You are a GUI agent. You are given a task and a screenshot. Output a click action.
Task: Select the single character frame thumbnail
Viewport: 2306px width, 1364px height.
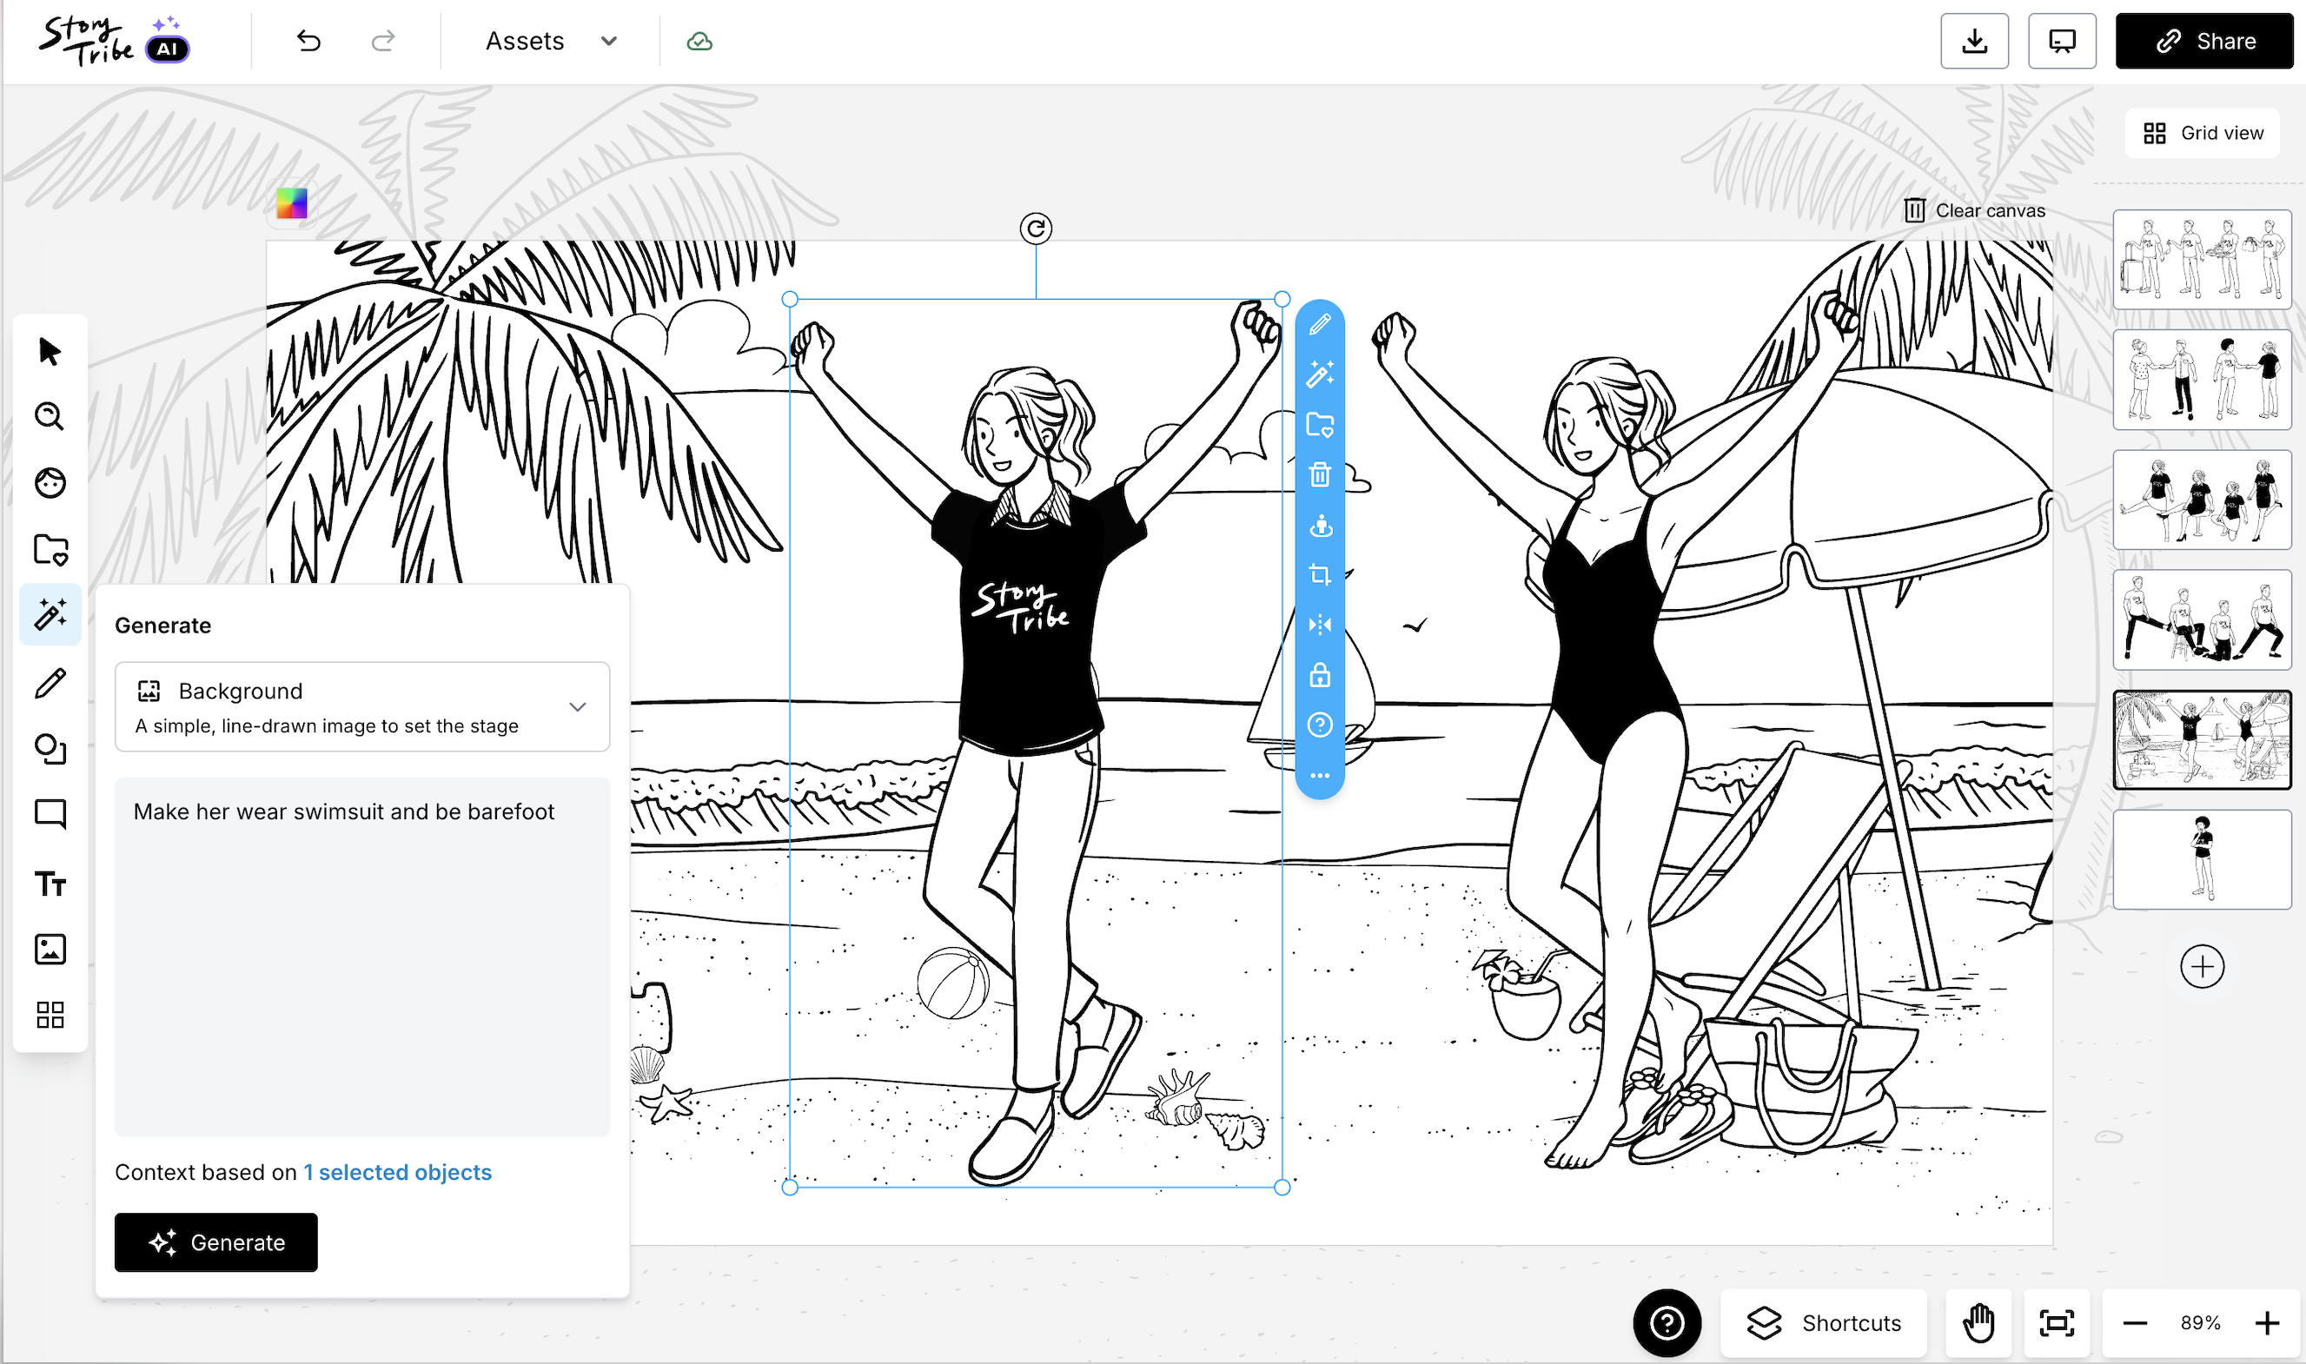click(x=2201, y=859)
